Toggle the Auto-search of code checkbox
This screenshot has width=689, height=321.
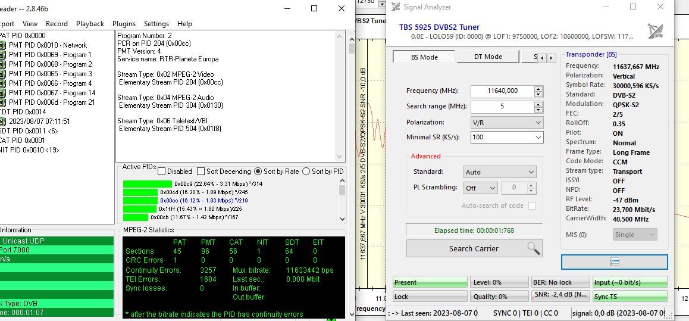532,206
